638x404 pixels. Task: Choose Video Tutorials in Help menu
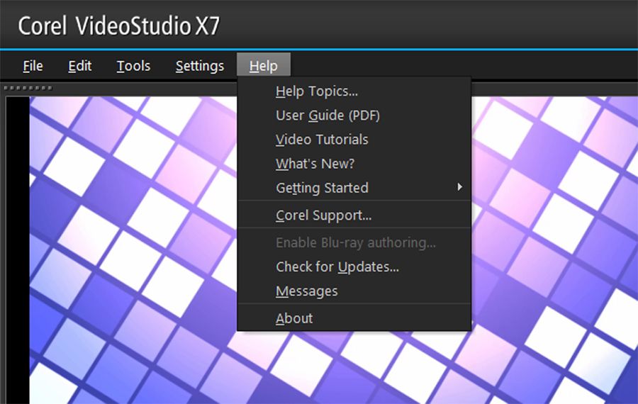tap(322, 140)
